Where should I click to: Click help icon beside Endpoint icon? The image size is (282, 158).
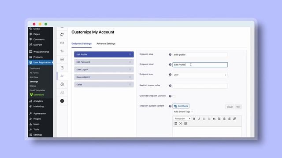coord(170,75)
